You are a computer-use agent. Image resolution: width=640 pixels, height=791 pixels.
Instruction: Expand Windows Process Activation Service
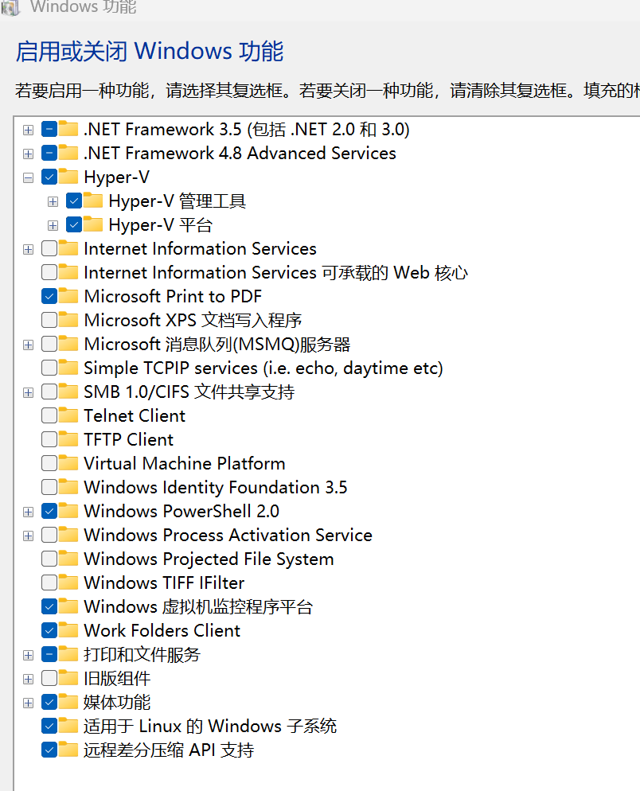[29, 536]
